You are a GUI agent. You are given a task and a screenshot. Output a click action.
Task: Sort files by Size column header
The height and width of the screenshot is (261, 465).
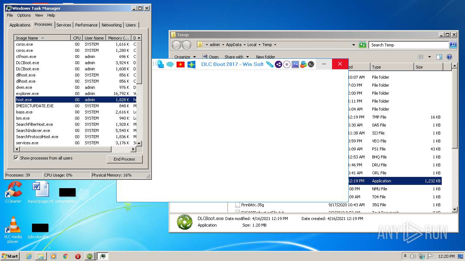tap(428, 67)
